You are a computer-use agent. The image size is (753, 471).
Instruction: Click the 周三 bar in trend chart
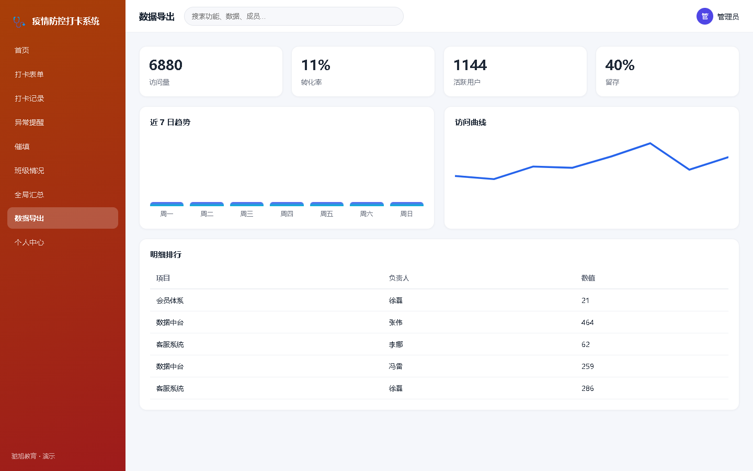point(247,204)
